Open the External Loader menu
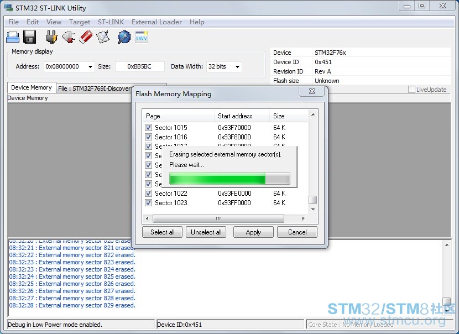This screenshot has width=459, height=334. tap(157, 22)
